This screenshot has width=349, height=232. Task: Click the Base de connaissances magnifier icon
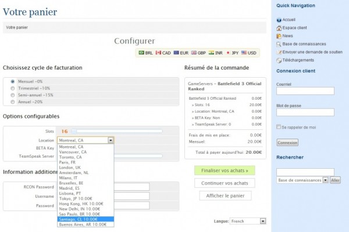[279, 44]
